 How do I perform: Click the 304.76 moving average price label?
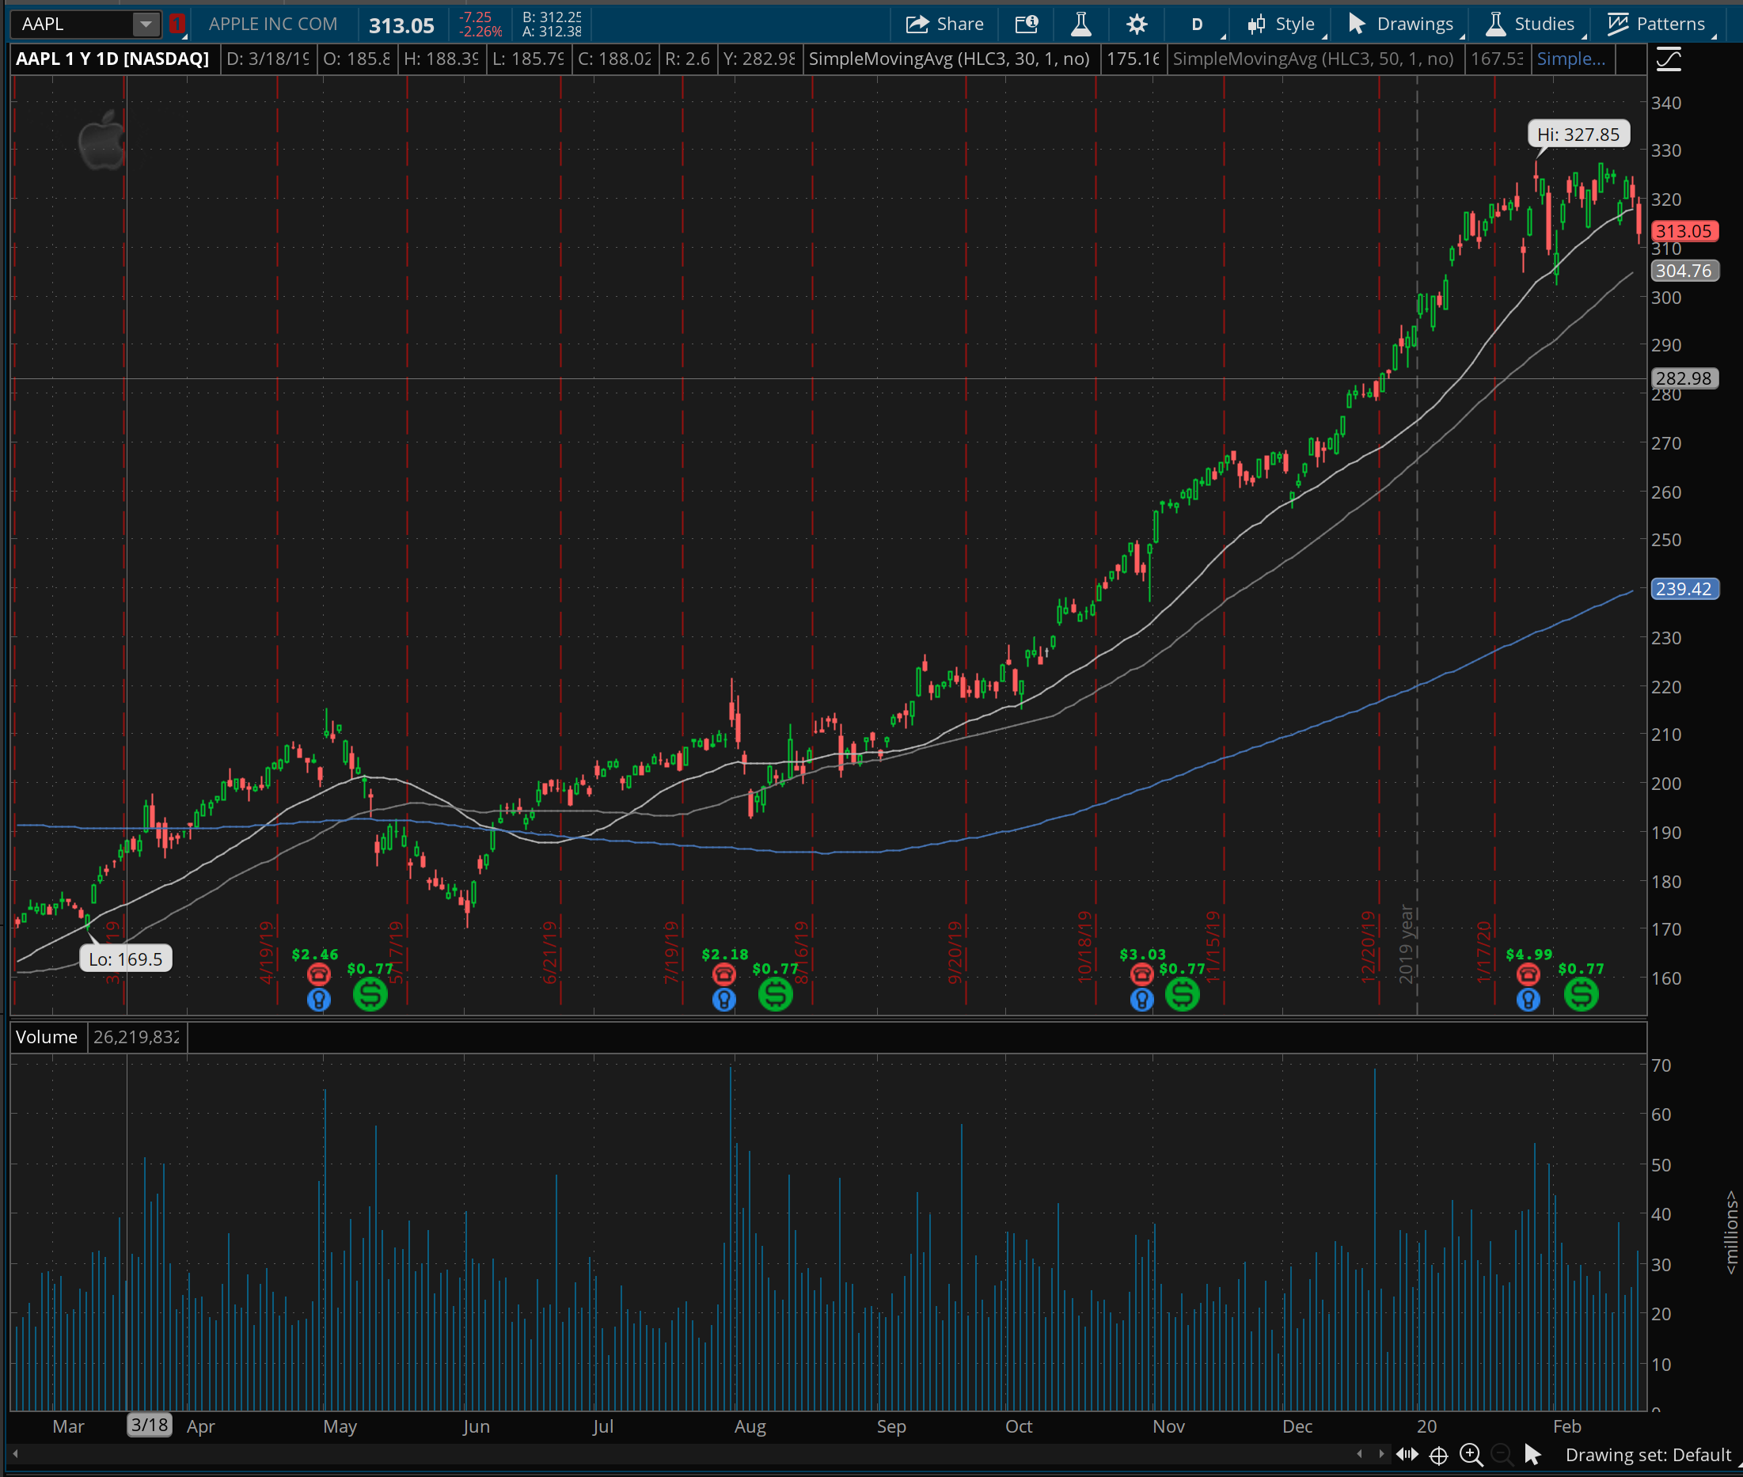pyautogui.click(x=1684, y=271)
